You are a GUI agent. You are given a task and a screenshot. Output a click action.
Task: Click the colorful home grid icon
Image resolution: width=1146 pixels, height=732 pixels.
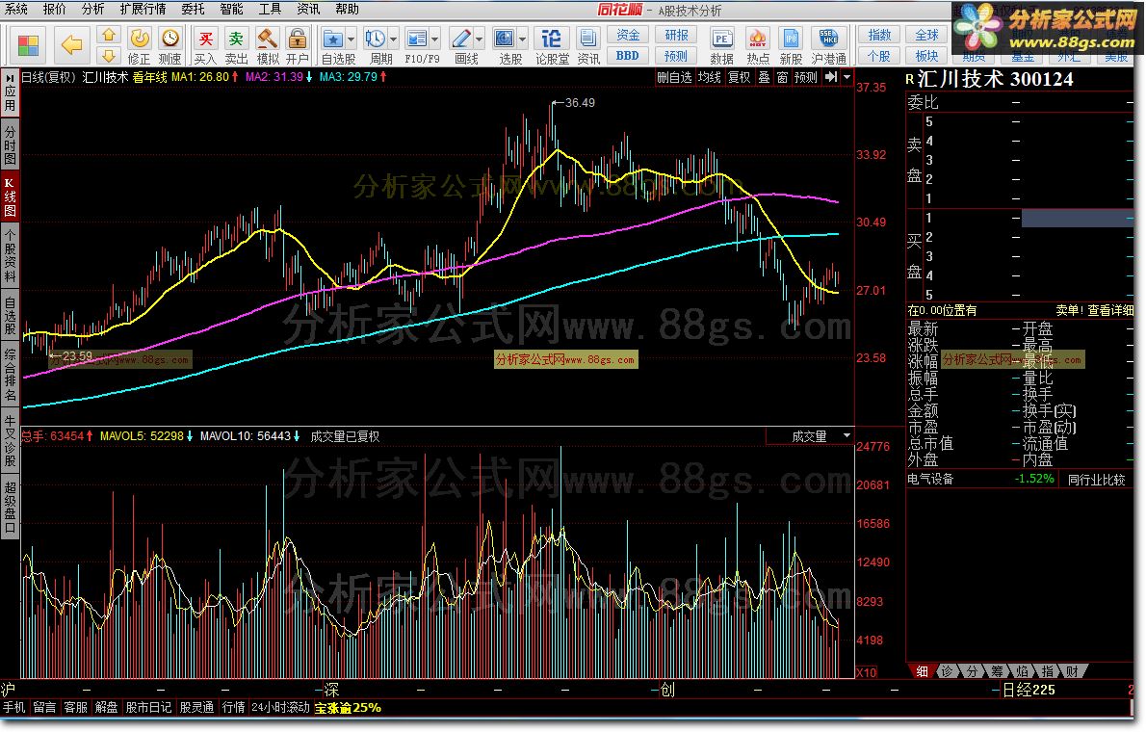[x=29, y=45]
